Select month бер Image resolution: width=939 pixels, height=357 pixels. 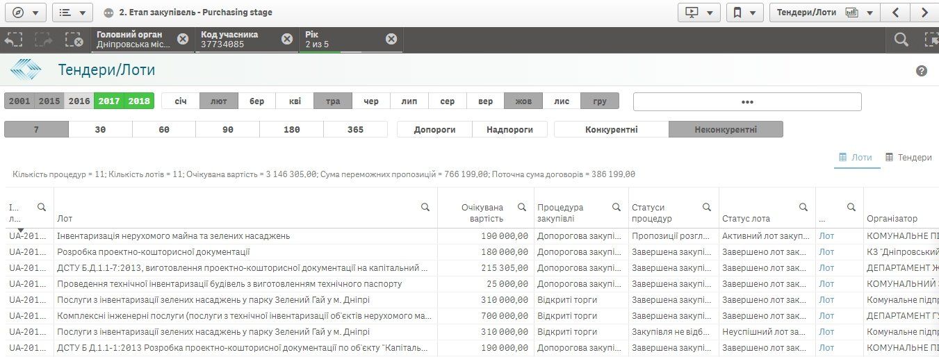[257, 101]
